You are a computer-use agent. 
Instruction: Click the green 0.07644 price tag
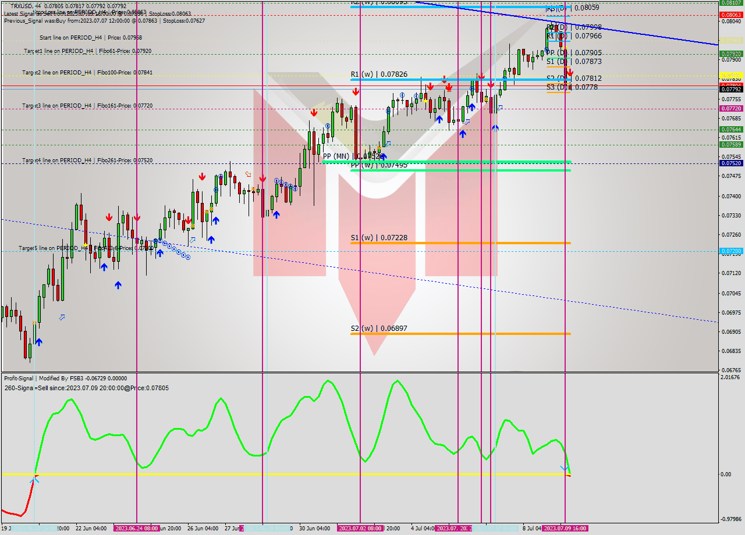coord(730,130)
